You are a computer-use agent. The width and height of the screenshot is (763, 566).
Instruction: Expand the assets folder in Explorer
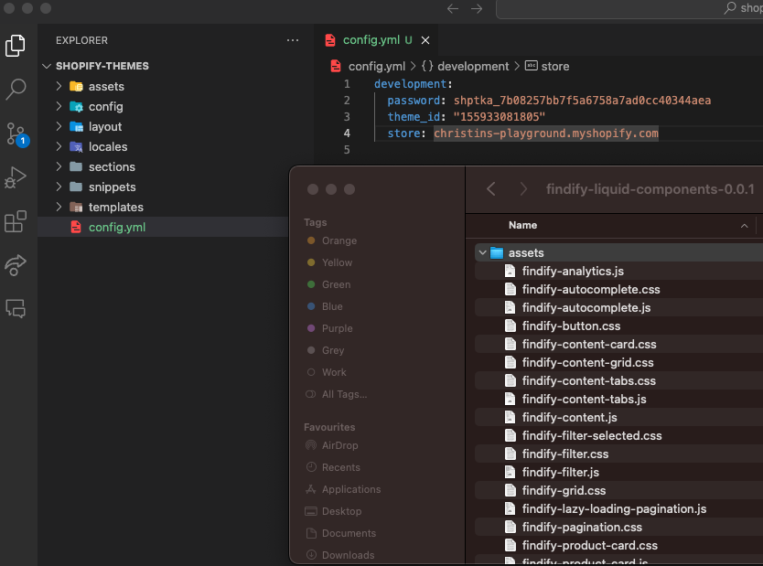pyautogui.click(x=59, y=86)
